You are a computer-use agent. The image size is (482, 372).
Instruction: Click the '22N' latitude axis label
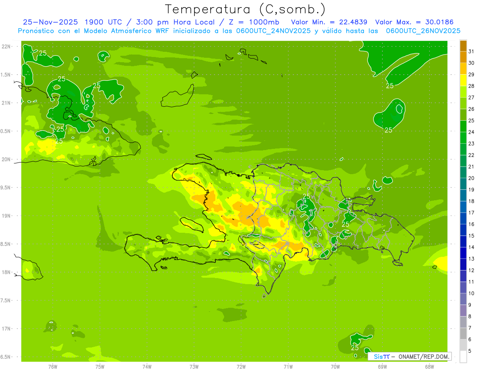tap(6, 47)
